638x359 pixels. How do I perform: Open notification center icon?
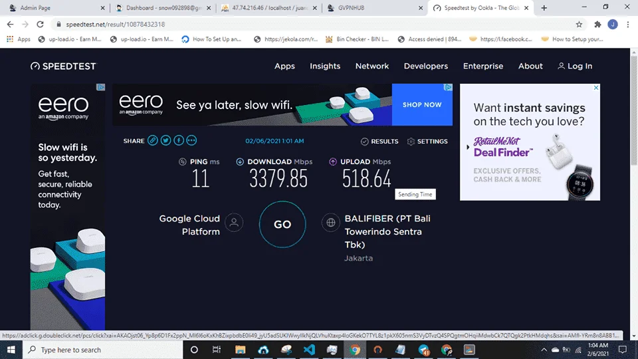pyautogui.click(x=623, y=350)
